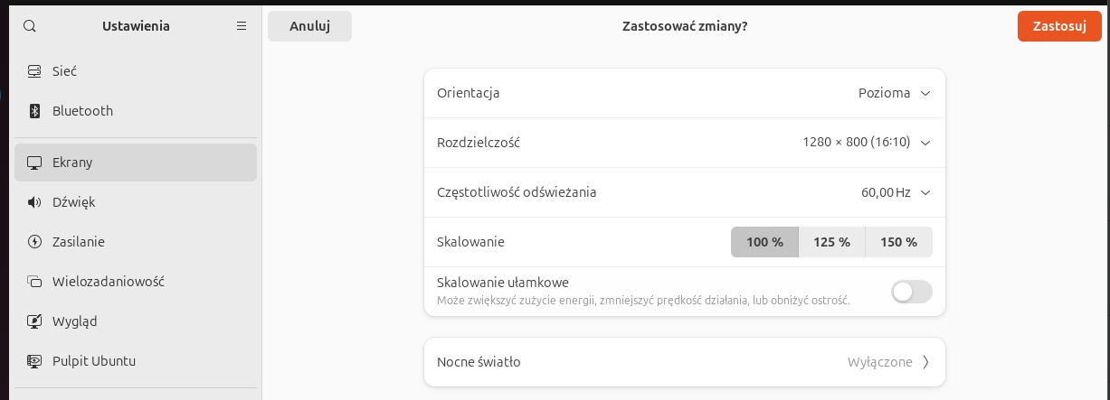
Task: Click the Sieć network icon
Action: point(35,71)
